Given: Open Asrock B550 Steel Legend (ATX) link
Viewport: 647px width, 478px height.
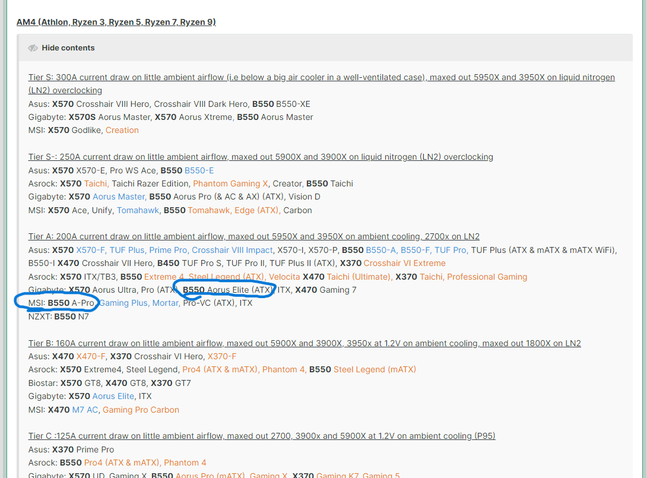Looking at the screenshot, I should pyautogui.click(x=227, y=277).
